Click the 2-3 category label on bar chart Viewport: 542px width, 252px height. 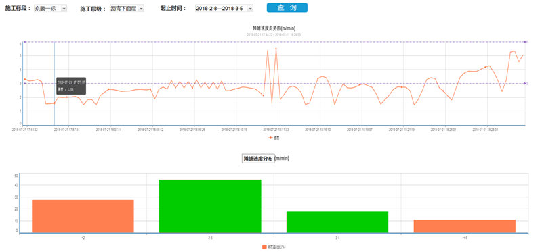pos(210,238)
